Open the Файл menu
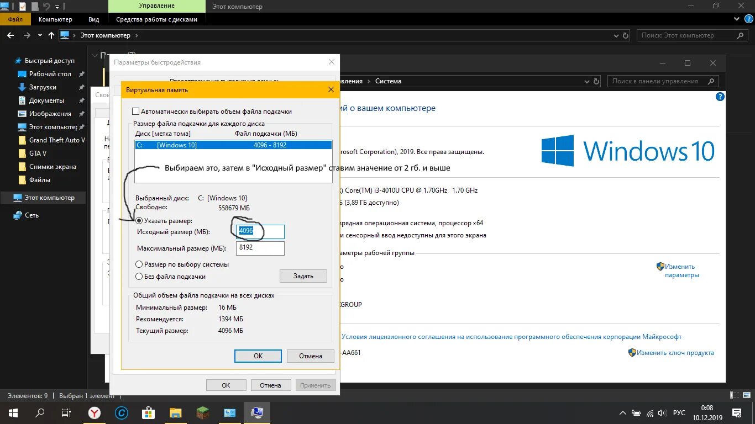This screenshot has width=755, height=424. point(15,19)
